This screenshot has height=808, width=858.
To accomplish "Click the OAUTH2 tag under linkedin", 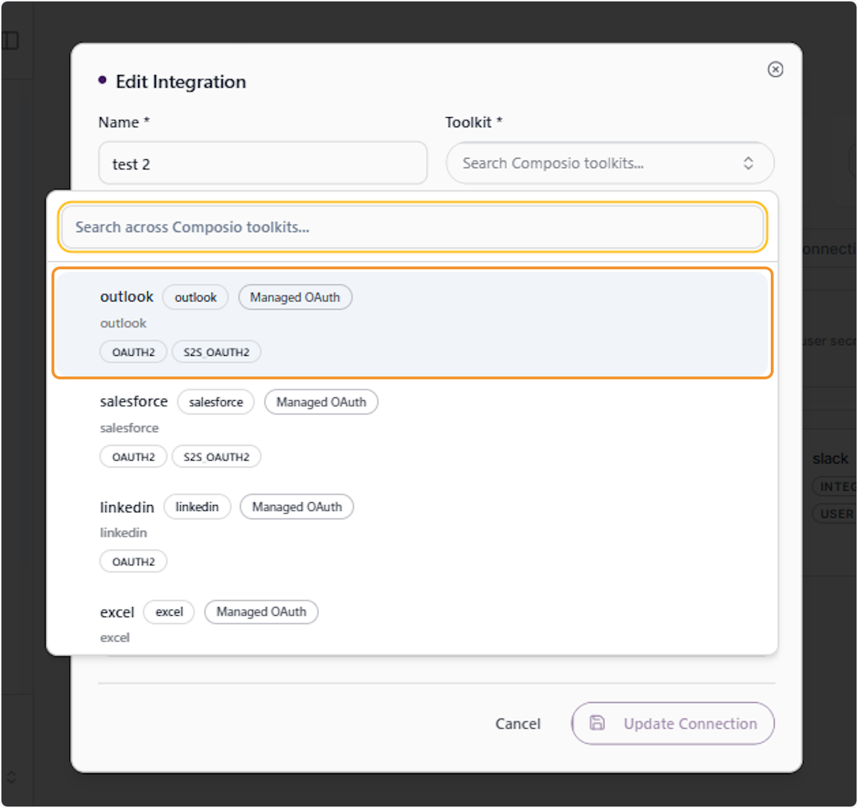I will (x=133, y=562).
